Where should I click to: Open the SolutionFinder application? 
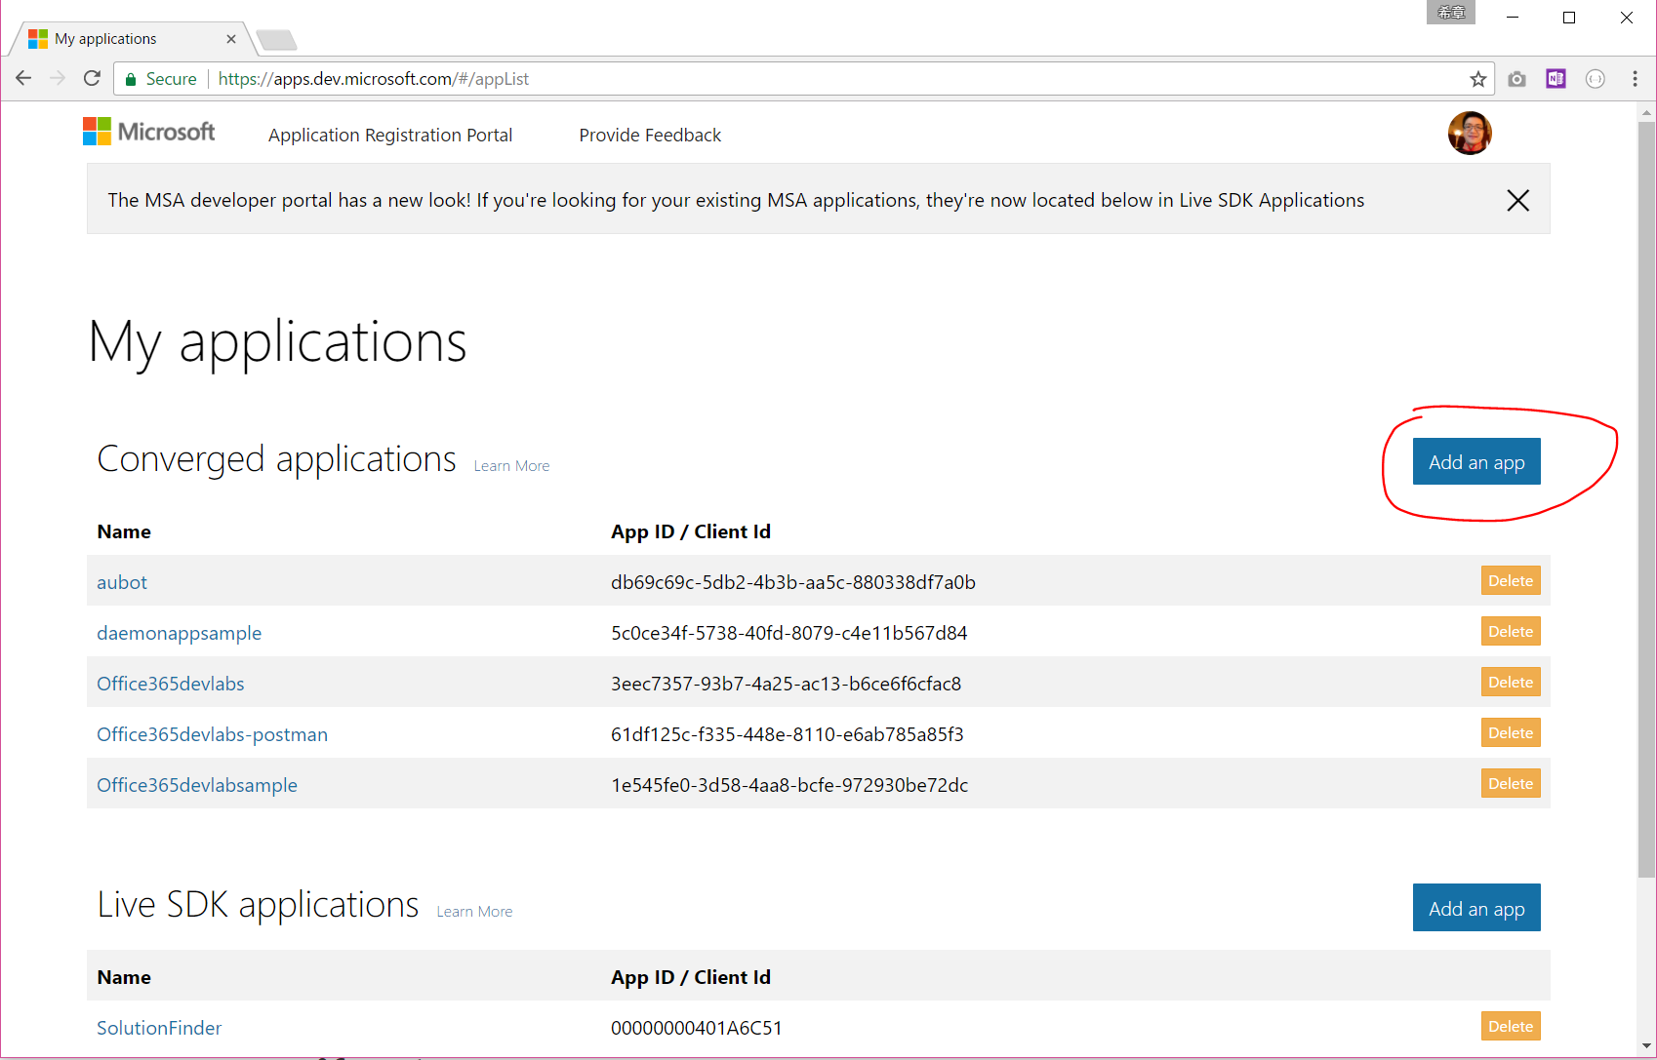point(159,1028)
